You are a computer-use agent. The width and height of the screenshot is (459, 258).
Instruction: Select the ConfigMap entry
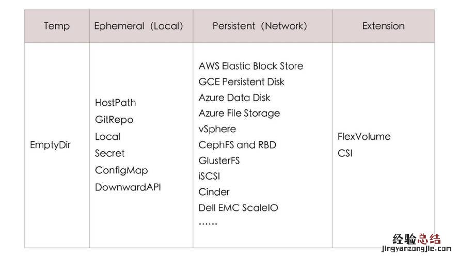click(121, 170)
